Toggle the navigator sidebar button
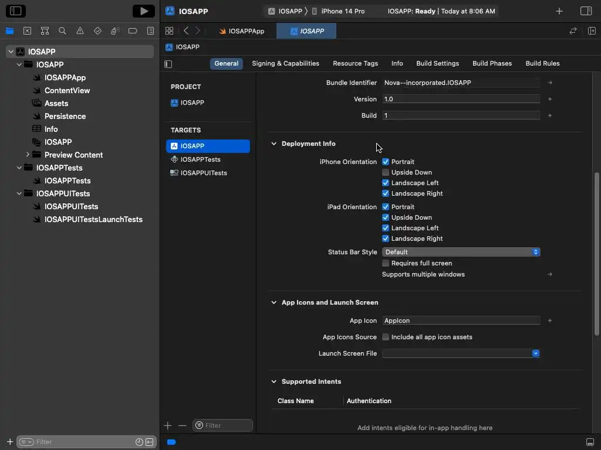 [16, 11]
